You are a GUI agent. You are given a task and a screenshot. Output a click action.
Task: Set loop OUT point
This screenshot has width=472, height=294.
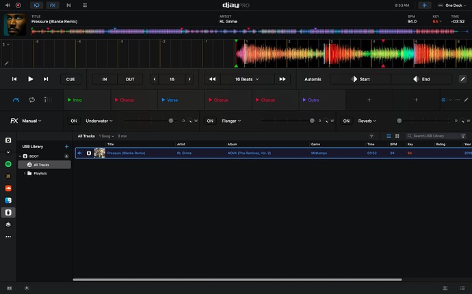click(x=130, y=79)
